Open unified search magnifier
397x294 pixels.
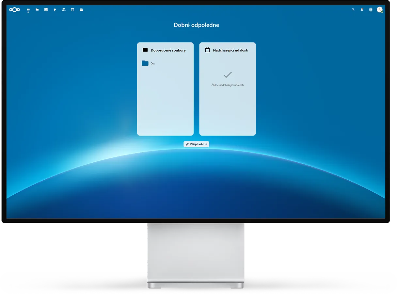click(353, 10)
